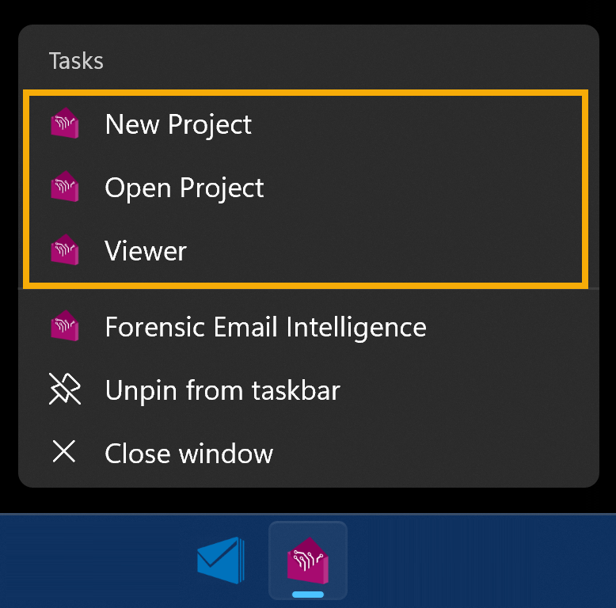This screenshot has height=608, width=616.
Task: Click the X icon beside Close window
Action: tap(63, 453)
